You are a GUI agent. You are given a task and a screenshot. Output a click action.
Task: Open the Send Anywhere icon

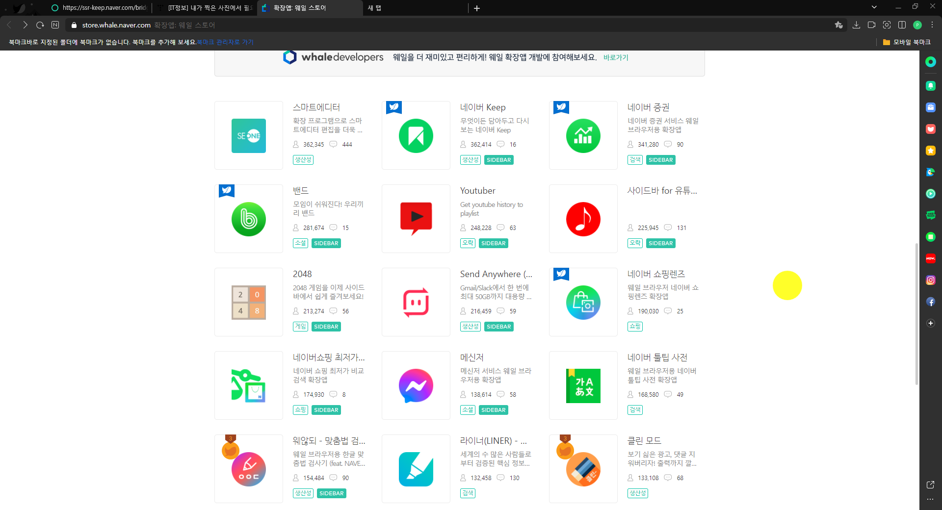click(416, 303)
